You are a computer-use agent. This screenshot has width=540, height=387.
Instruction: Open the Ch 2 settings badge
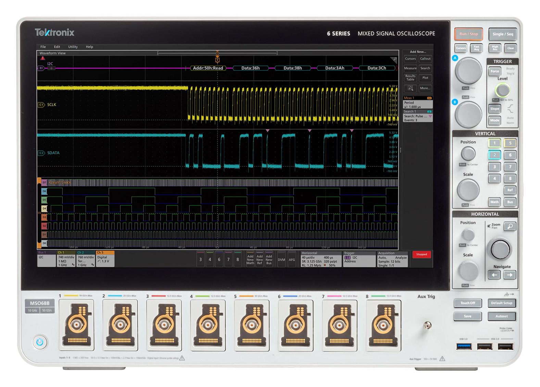tap(86, 259)
